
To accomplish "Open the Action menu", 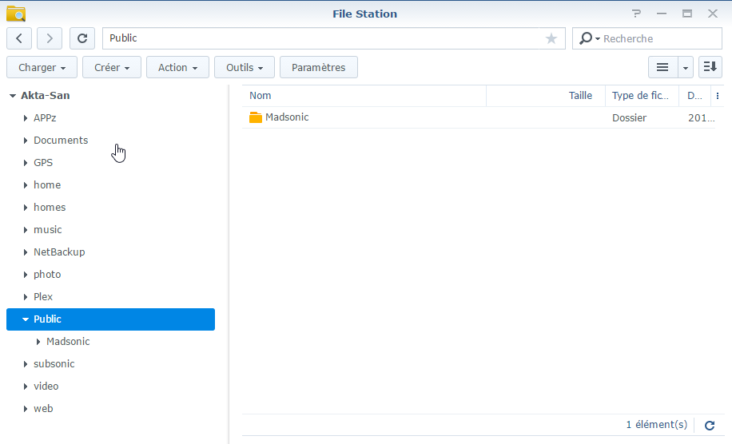I will tap(177, 68).
